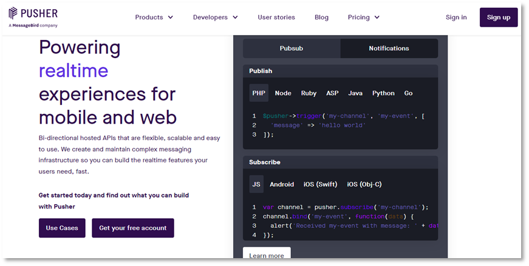Go to User stories page
The height and width of the screenshot is (266, 529).
pos(276,17)
